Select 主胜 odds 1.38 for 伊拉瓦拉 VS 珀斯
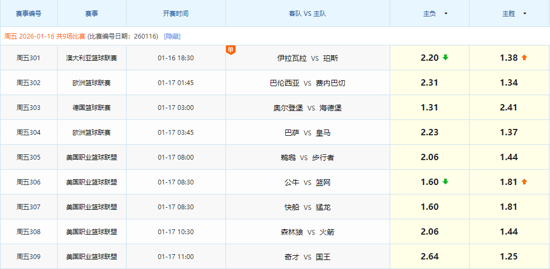Screen dimensions: 550x269 pos(509,58)
